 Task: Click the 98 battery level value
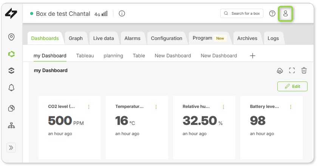pyautogui.click(x=258, y=121)
